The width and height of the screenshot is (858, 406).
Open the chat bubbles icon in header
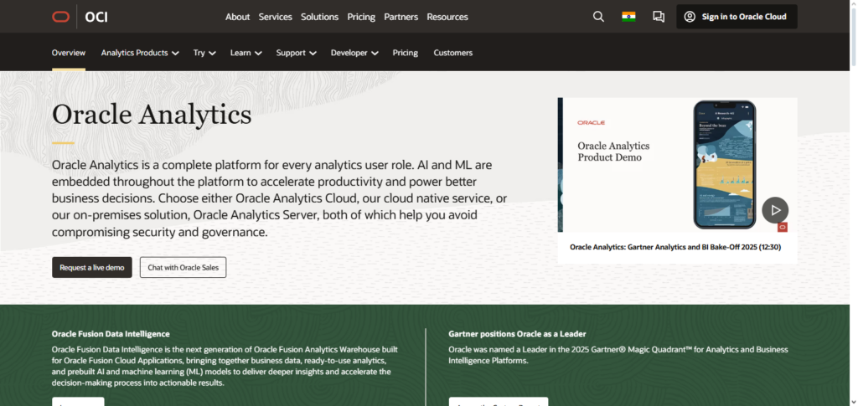pyautogui.click(x=659, y=17)
